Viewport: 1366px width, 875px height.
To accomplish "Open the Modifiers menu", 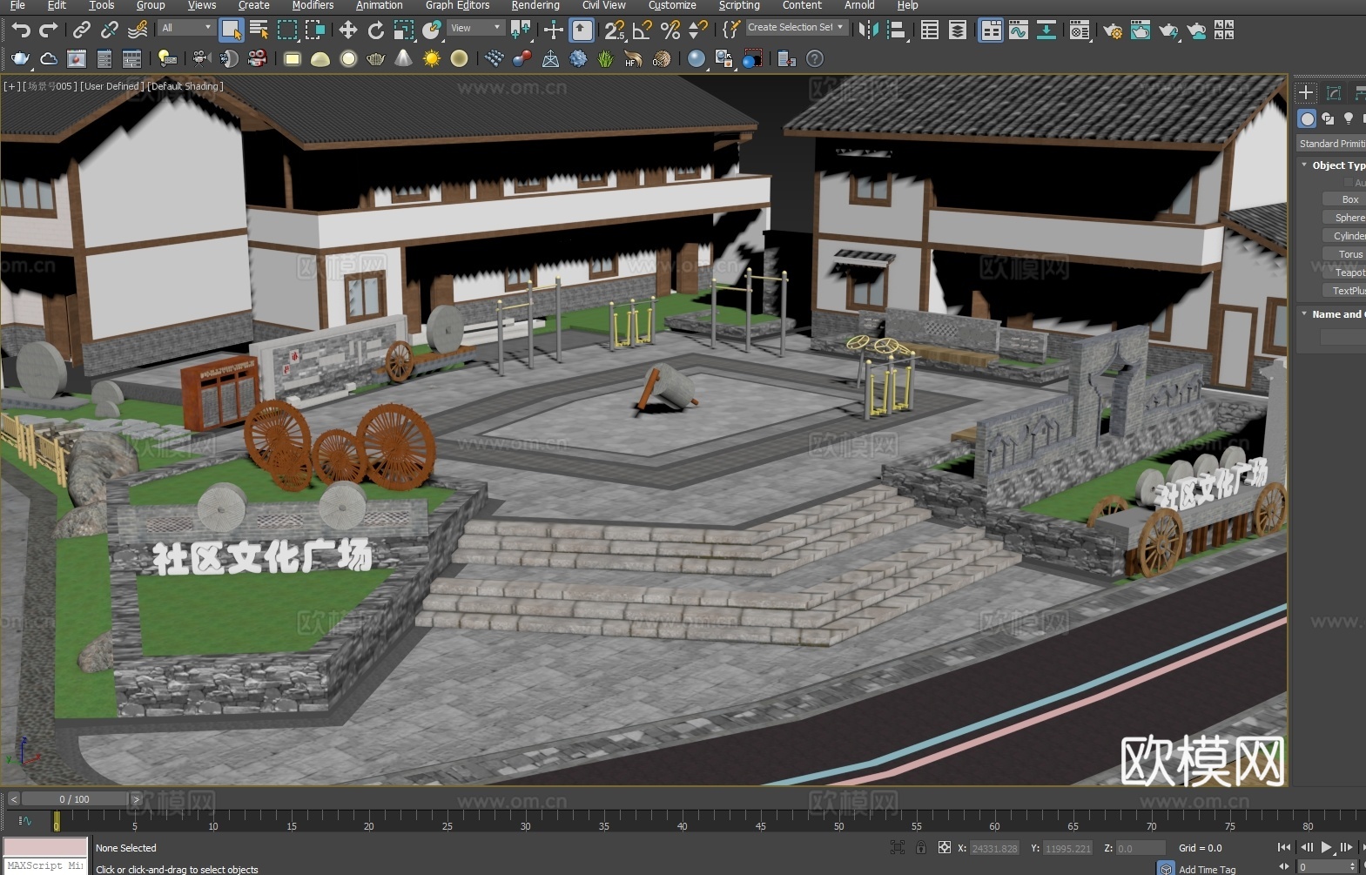I will click(x=313, y=5).
